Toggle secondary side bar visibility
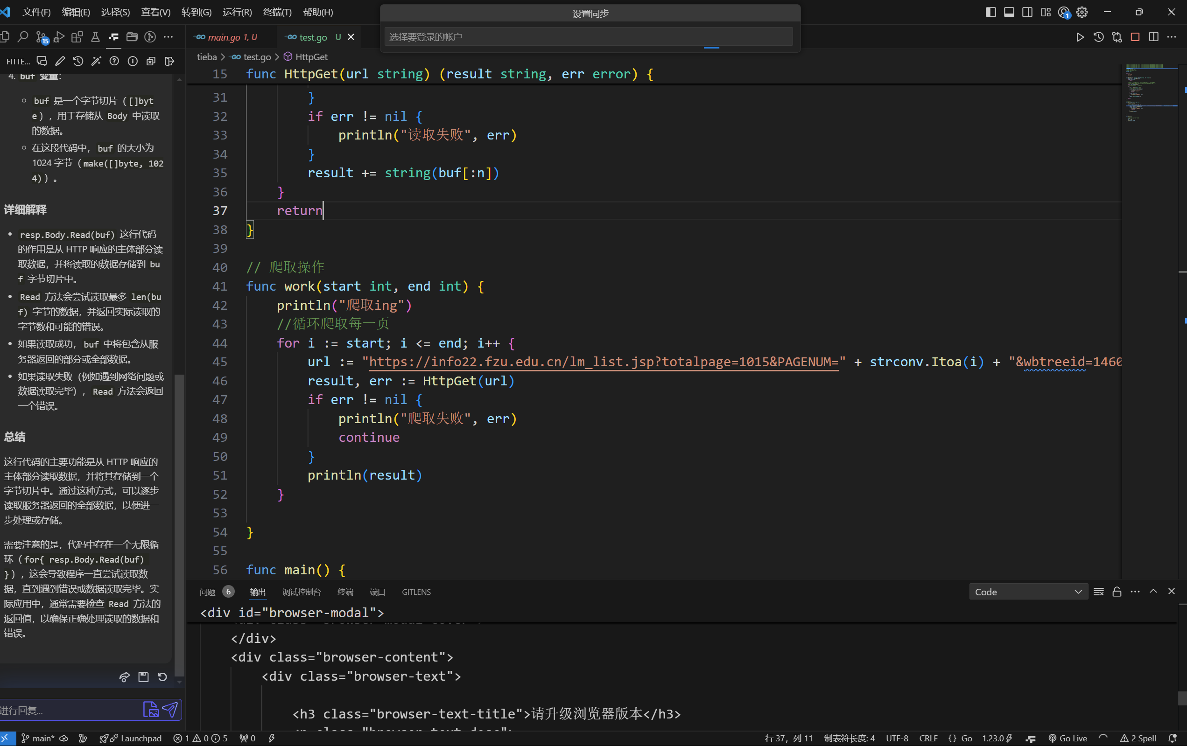 pos(1027,12)
